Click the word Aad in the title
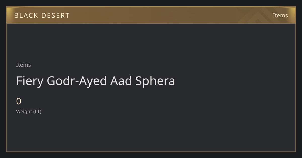Viewport: 302px width, 158px height. (x=122, y=81)
